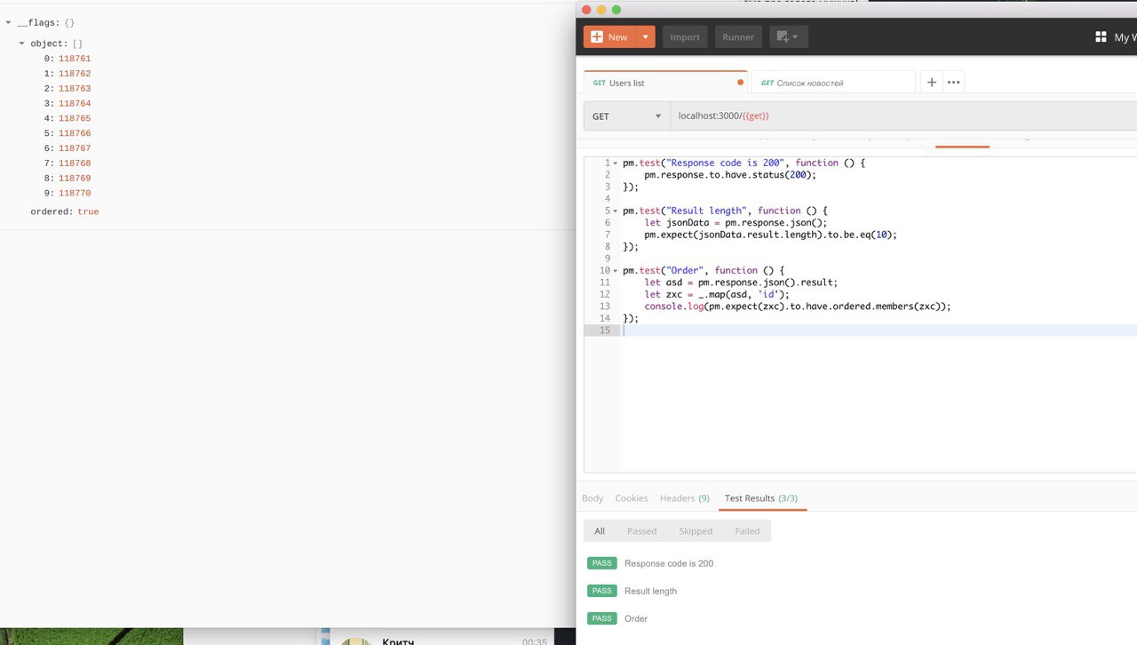Click the line 'pm.response.to.have.status(200);'
Viewport: 1137px width, 645px height.
point(730,174)
